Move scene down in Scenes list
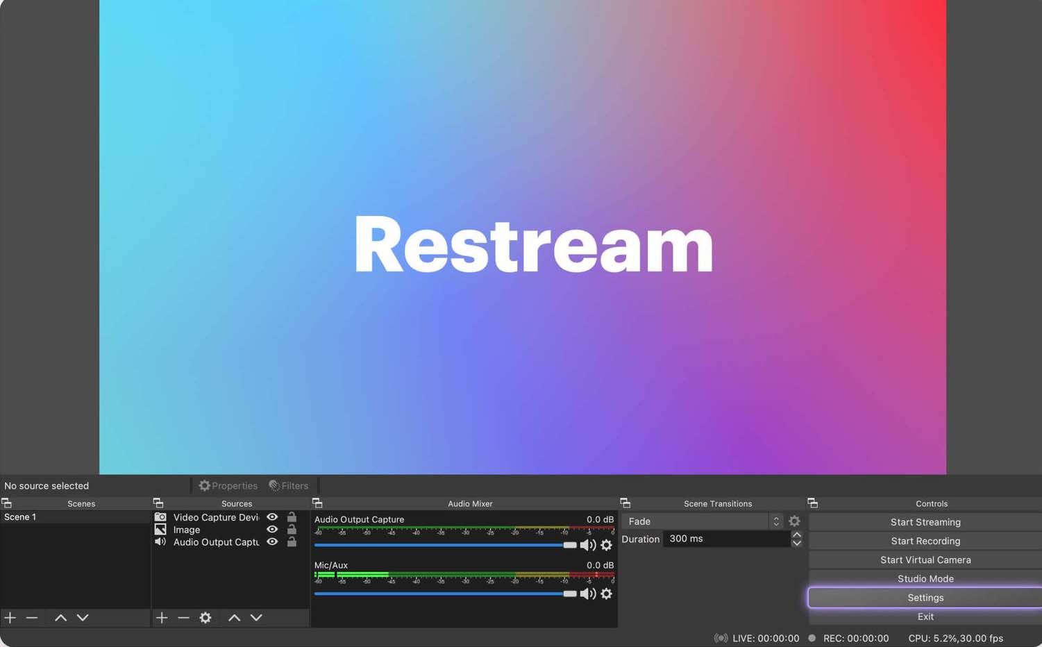1042x647 pixels. pyautogui.click(x=83, y=617)
